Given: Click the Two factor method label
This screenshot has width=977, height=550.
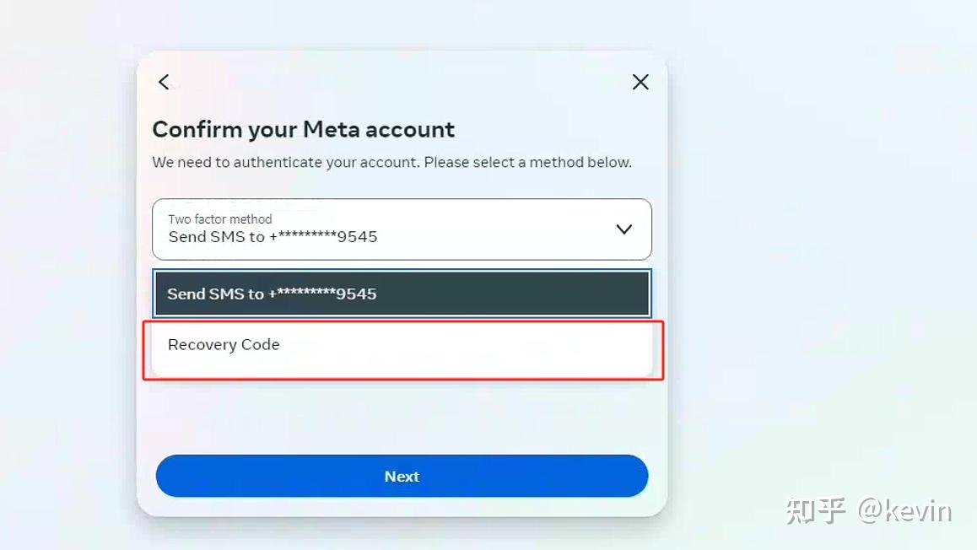Looking at the screenshot, I should 219,218.
